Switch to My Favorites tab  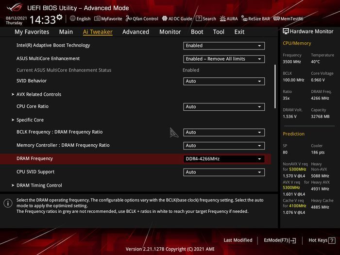click(32, 32)
